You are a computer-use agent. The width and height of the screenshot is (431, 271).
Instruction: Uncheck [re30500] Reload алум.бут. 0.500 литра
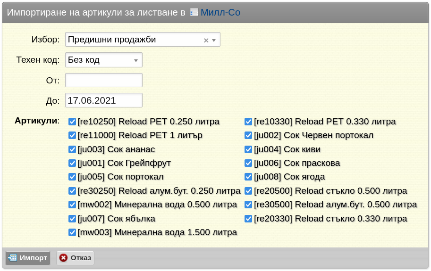(248, 205)
